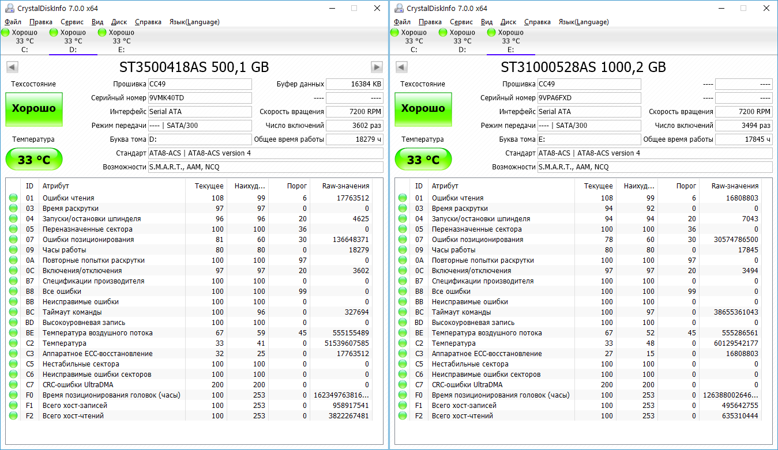Click previous disk arrow in right window
Image resolution: width=778 pixels, height=450 pixels.
tap(401, 67)
